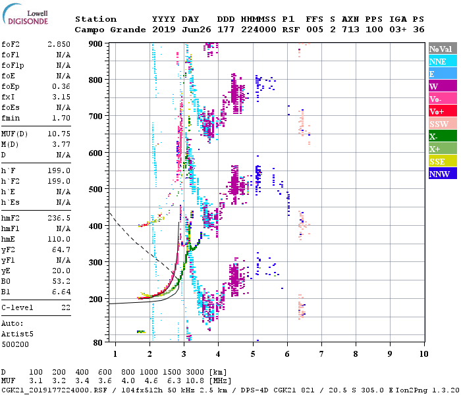Viewport: 461px width, 395px height.
Task: Click the B0 value 53.2
Action: point(61,281)
